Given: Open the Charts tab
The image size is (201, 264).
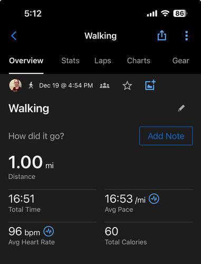Looking at the screenshot, I should point(139,61).
